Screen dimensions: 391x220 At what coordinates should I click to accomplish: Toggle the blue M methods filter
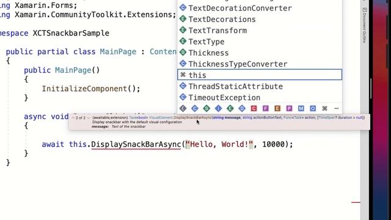(x=301, y=109)
